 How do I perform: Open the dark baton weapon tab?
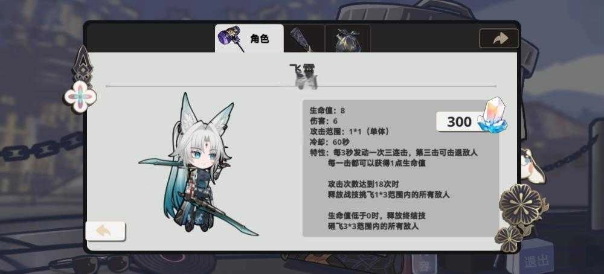pos(304,39)
